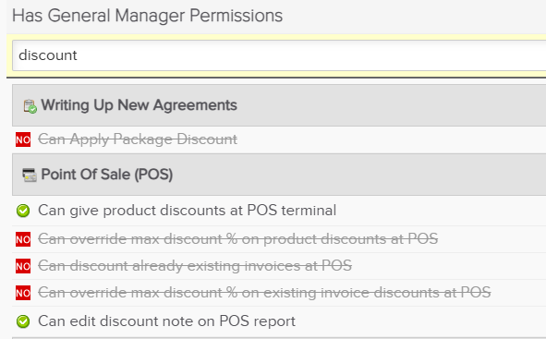This screenshot has width=546, height=339.
Task: Toggle green check for edit discount note on POS report
Action: point(23,321)
